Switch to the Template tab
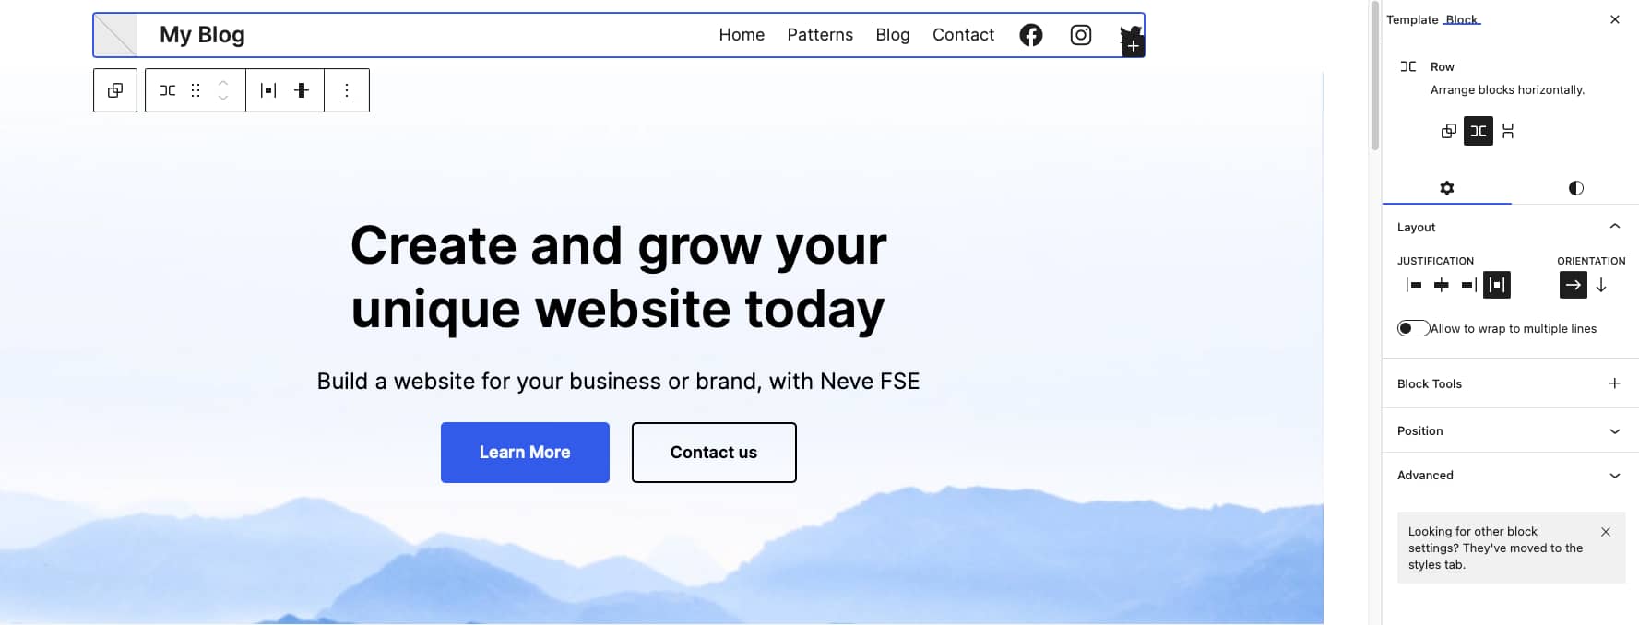The image size is (1639, 625). pos(1411,19)
